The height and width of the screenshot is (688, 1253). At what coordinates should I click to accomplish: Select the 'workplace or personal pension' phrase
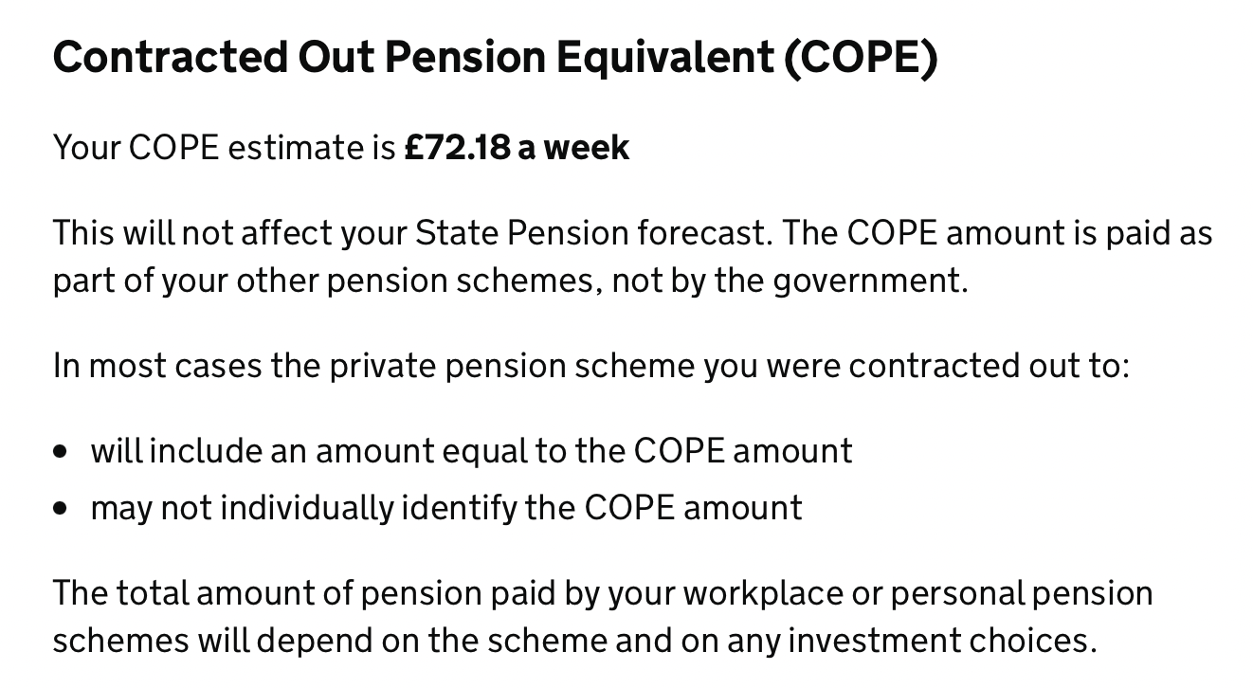click(917, 593)
